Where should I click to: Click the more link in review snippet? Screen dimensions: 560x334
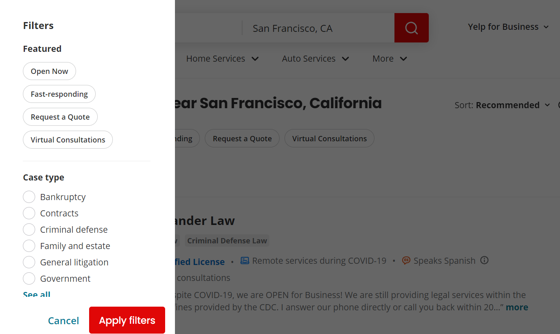tap(517, 307)
